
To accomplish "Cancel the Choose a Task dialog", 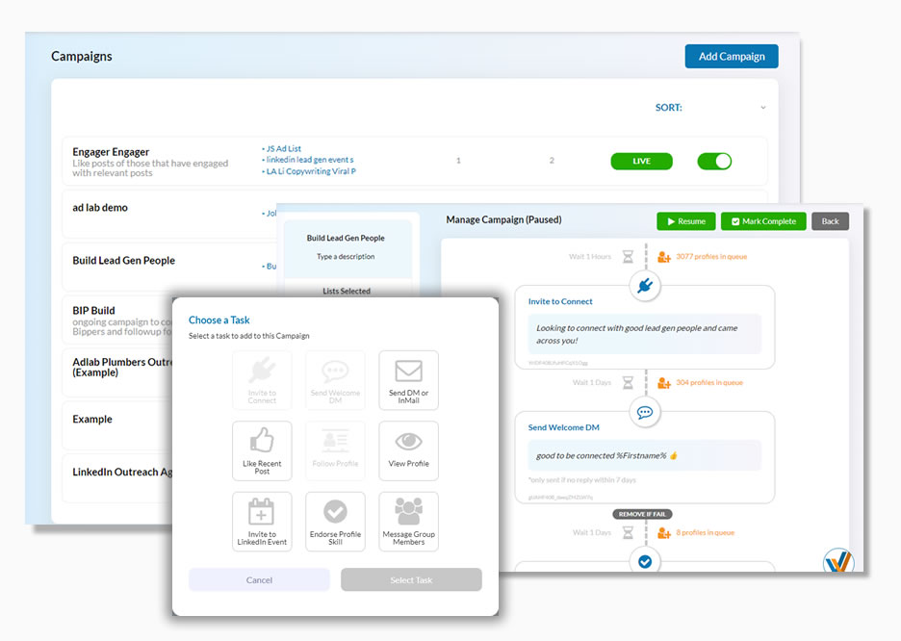I will click(259, 579).
